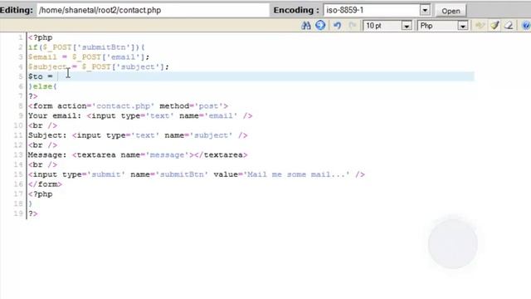The image size is (531, 299).
Task: Click the '$subject =' assignment line
Action: (x=98, y=66)
